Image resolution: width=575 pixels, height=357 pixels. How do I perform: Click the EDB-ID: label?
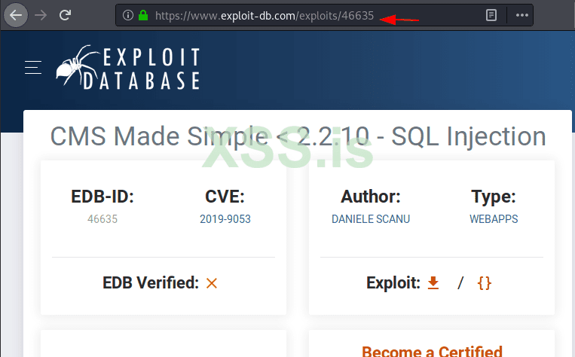coord(102,197)
